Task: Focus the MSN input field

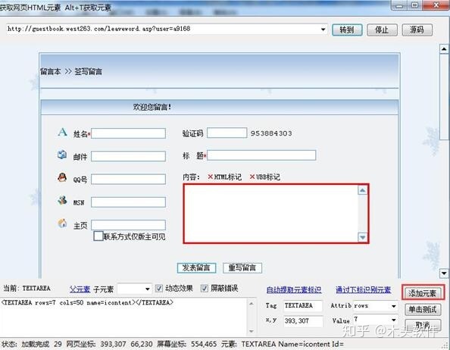Action: (128, 202)
